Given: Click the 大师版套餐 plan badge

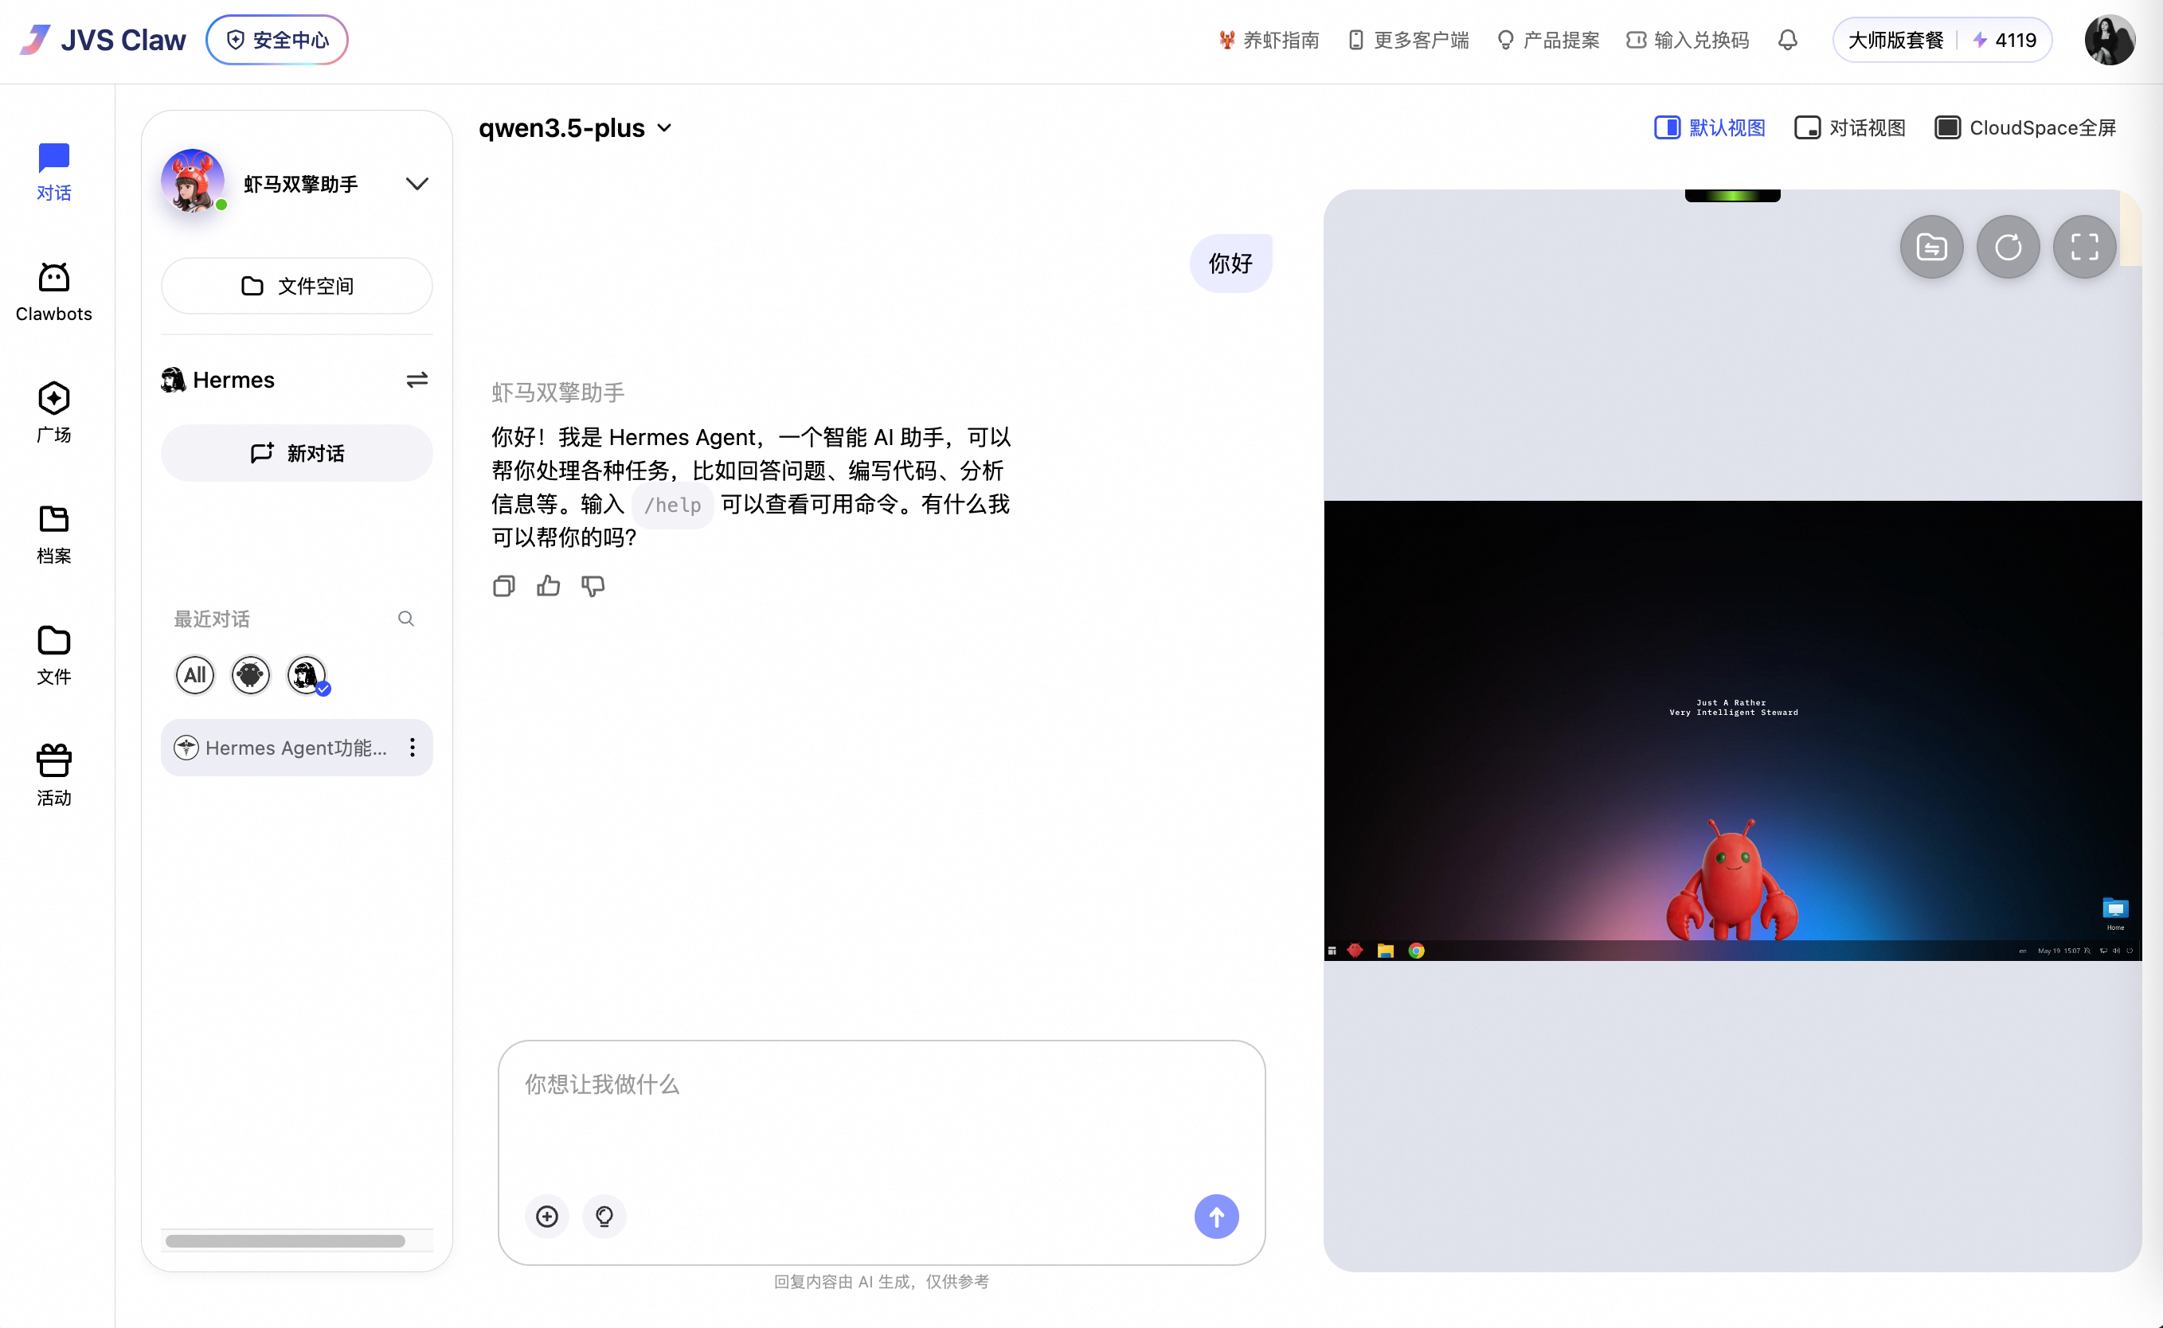Looking at the screenshot, I should click(x=1895, y=41).
